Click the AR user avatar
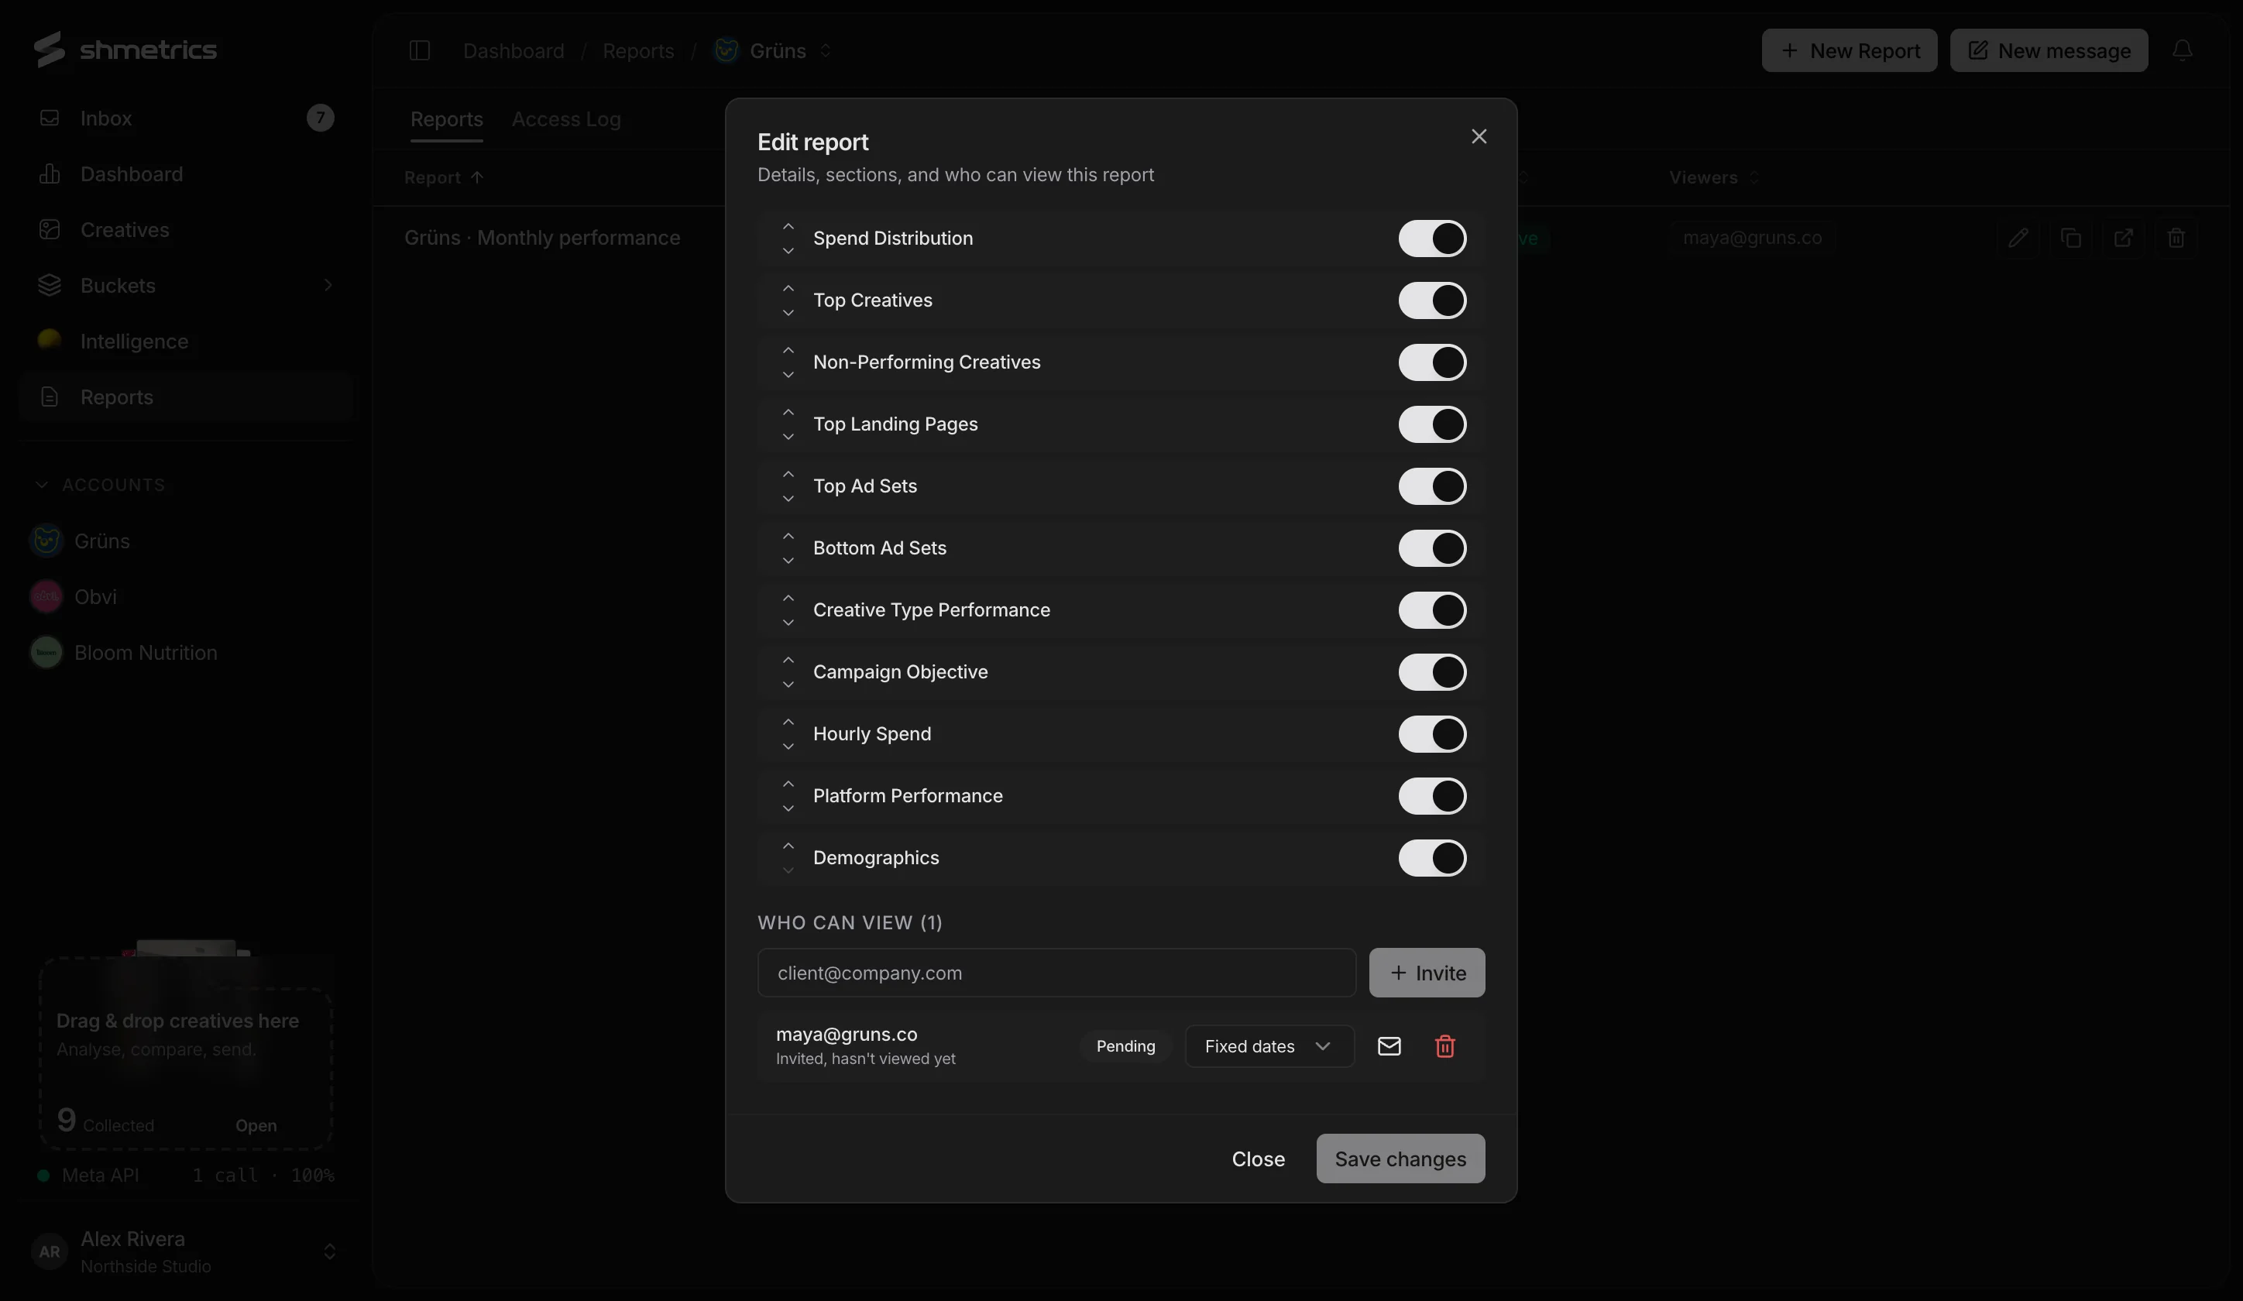 pos(50,1251)
